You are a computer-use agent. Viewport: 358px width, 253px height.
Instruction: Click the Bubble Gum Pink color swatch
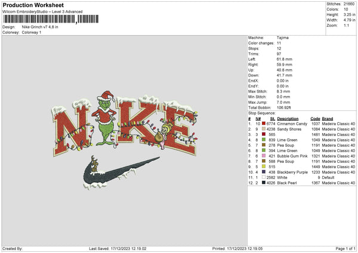(x=264, y=156)
